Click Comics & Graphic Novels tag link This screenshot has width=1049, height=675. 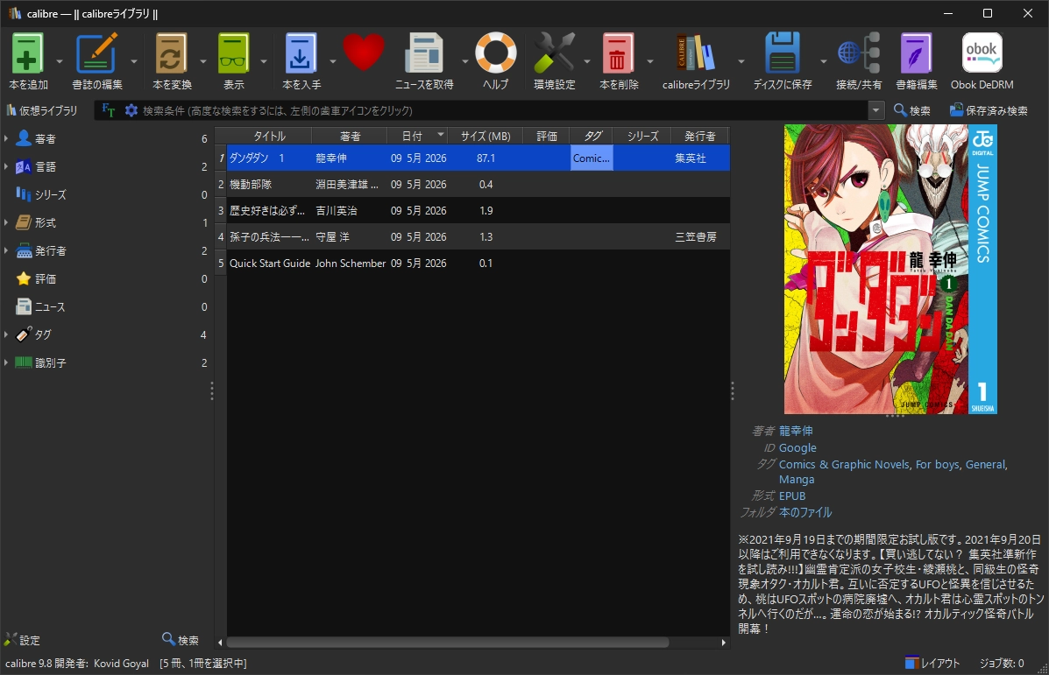[844, 465]
